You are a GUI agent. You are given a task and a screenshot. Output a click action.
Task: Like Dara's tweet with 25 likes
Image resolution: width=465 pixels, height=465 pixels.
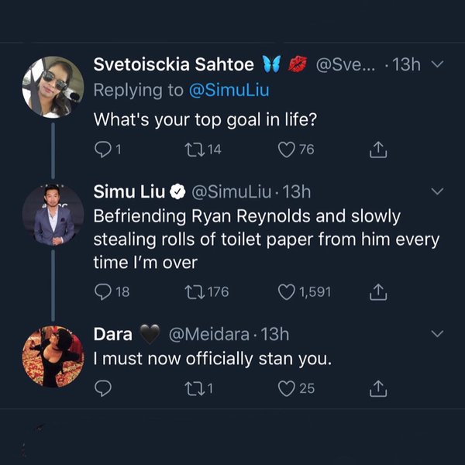288,387
